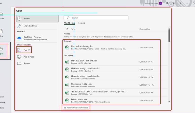Go to Home in the backstage sidebar
The height and width of the screenshot is (113, 195).
pos(2,15)
